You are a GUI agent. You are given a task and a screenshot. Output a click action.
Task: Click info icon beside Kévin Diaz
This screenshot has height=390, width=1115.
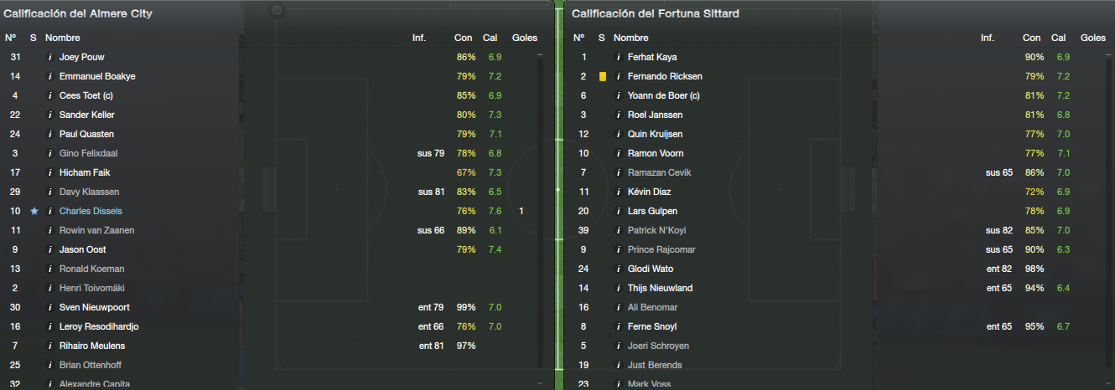[x=618, y=192]
